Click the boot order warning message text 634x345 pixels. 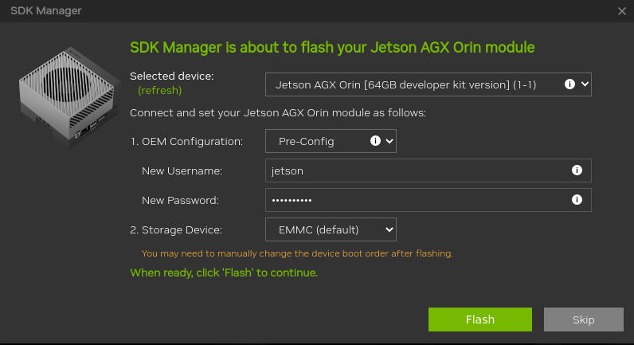tap(296, 253)
